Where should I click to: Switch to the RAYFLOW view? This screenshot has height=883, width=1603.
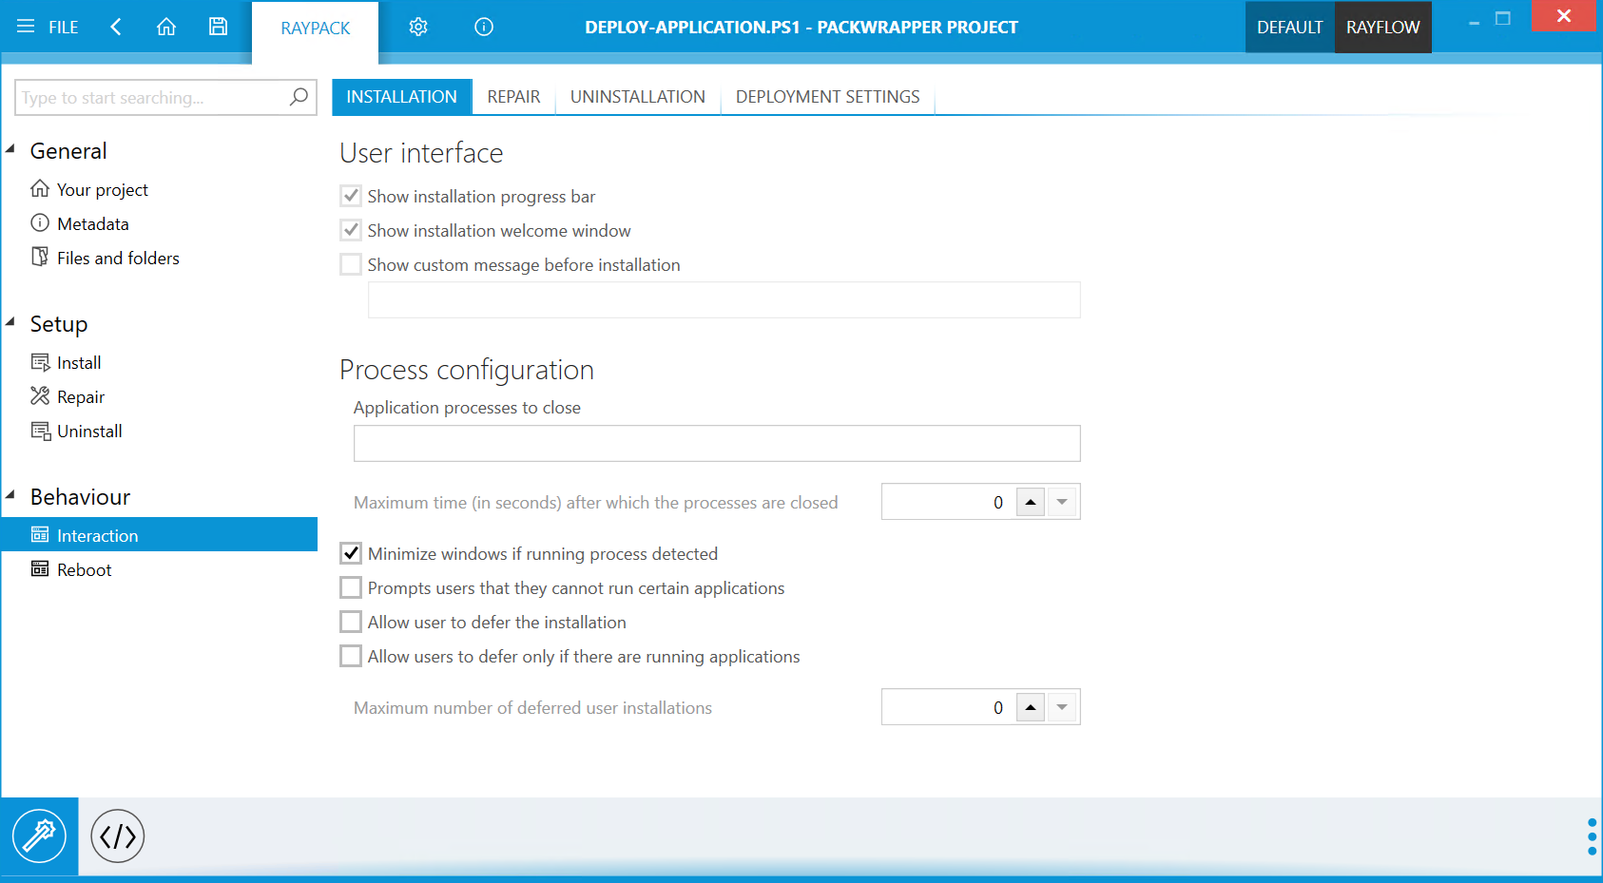(1382, 27)
